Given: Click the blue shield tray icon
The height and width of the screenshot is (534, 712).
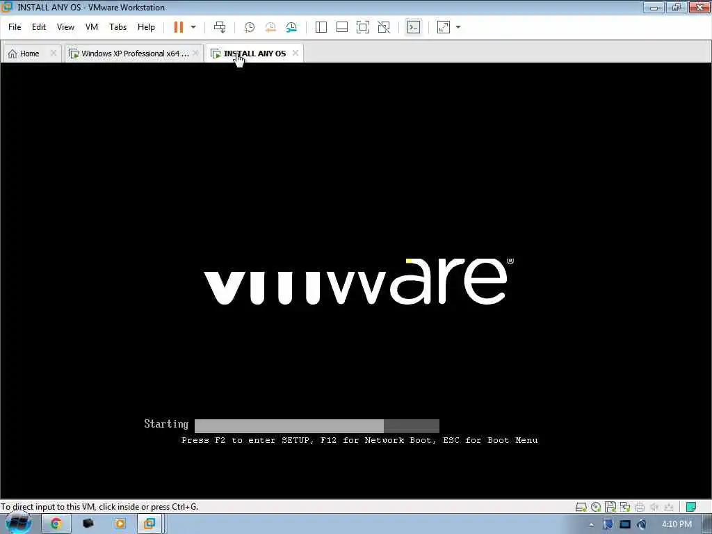Looking at the screenshot, I should click(x=608, y=524).
